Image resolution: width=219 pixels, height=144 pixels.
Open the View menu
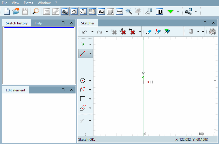(15, 3)
